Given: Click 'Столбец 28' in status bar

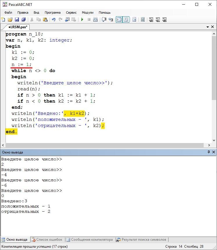Looking at the screenshot, I should point(194,246).
